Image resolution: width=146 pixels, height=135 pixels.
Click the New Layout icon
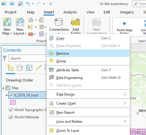[x=20, y=22]
